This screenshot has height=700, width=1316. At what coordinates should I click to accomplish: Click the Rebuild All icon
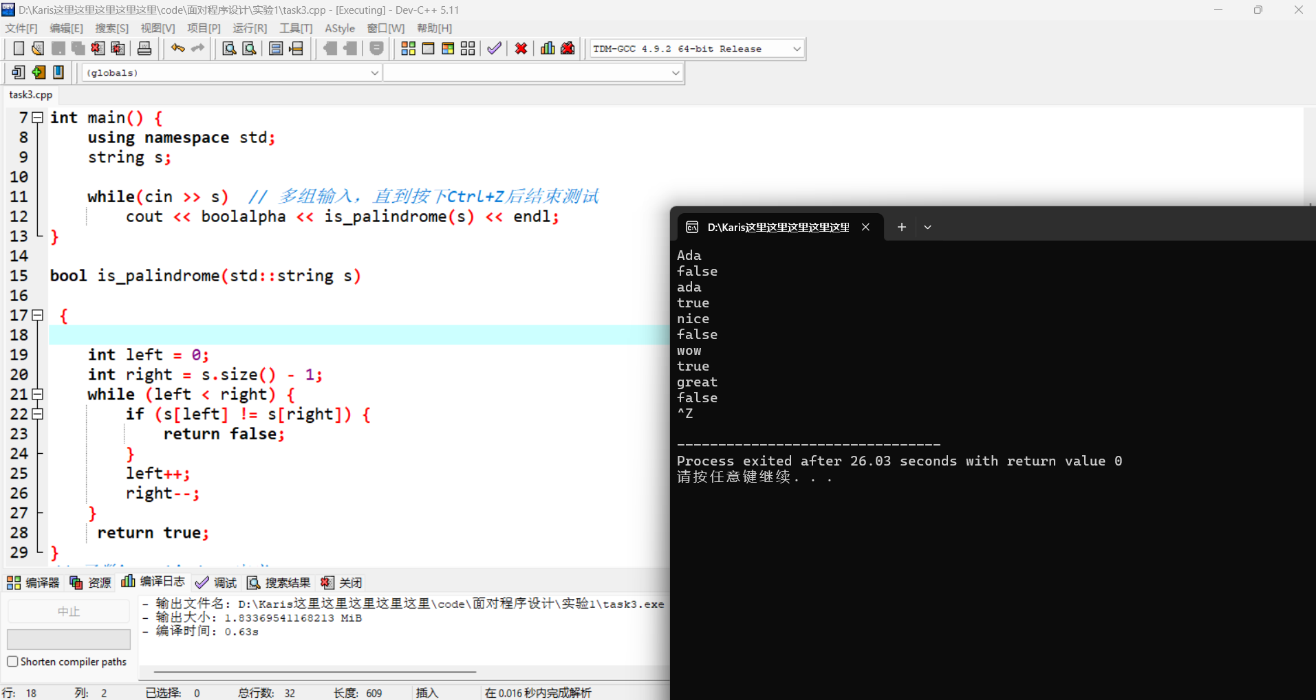(x=468, y=48)
